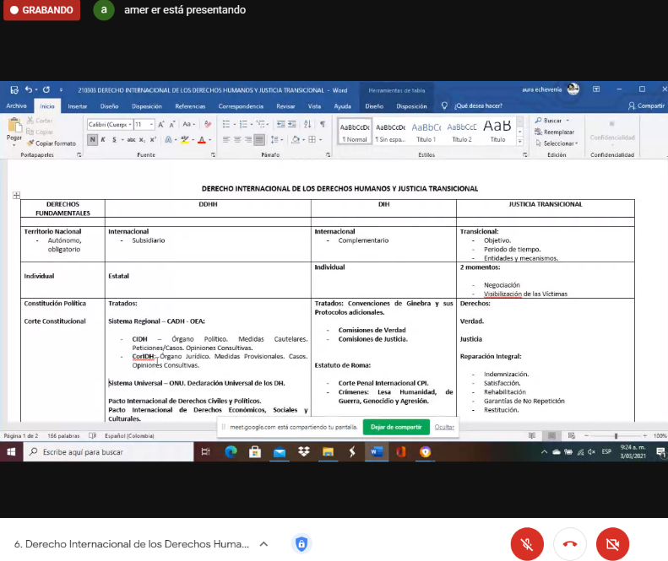Click the Windows Start button
This screenshot has width=668, height=561.
tap(11, 451)
